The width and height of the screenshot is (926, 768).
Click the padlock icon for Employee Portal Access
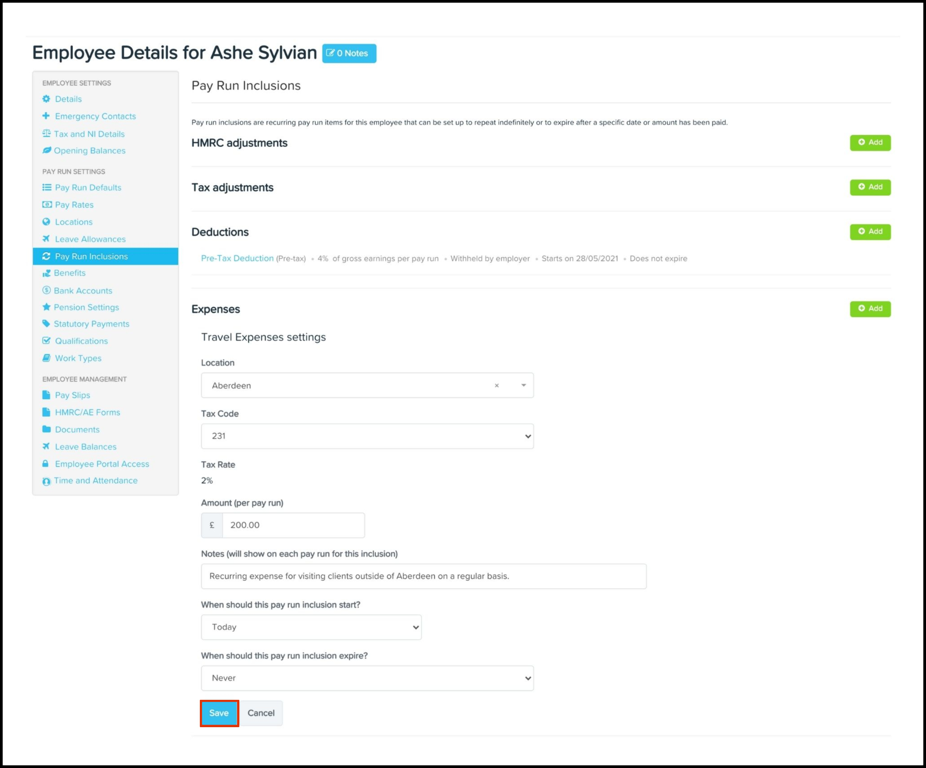(x=45, y=463)
